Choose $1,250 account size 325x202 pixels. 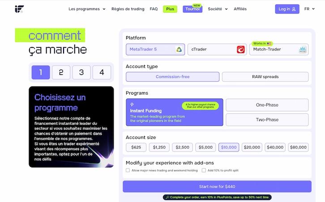[159, 147]
